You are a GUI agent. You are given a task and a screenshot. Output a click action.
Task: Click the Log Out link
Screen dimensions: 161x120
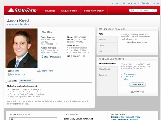tap(156, 3)
